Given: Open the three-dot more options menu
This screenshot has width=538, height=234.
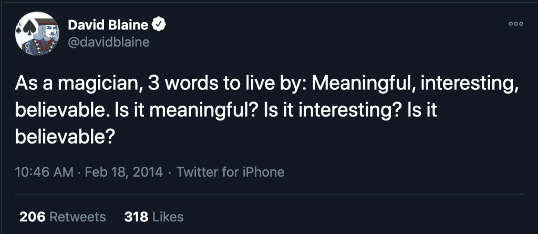Looking at the screenshot, I should click(516, 24).
